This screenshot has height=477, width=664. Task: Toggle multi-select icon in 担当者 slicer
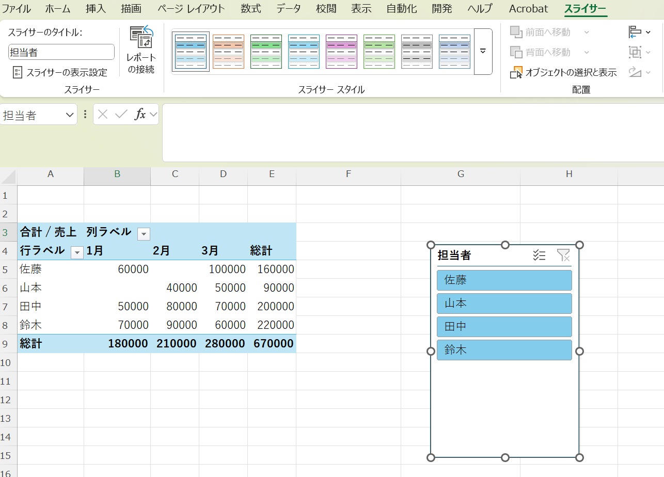539,255
